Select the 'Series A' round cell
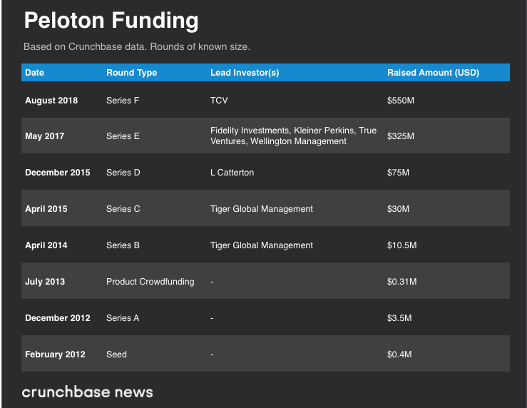527x408 pixels. (123, 318)
